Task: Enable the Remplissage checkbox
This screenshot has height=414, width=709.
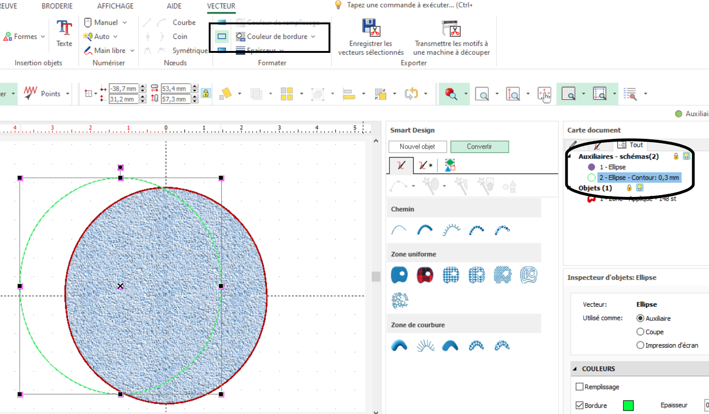Action: pyautogui.click(x=579, y=387)
